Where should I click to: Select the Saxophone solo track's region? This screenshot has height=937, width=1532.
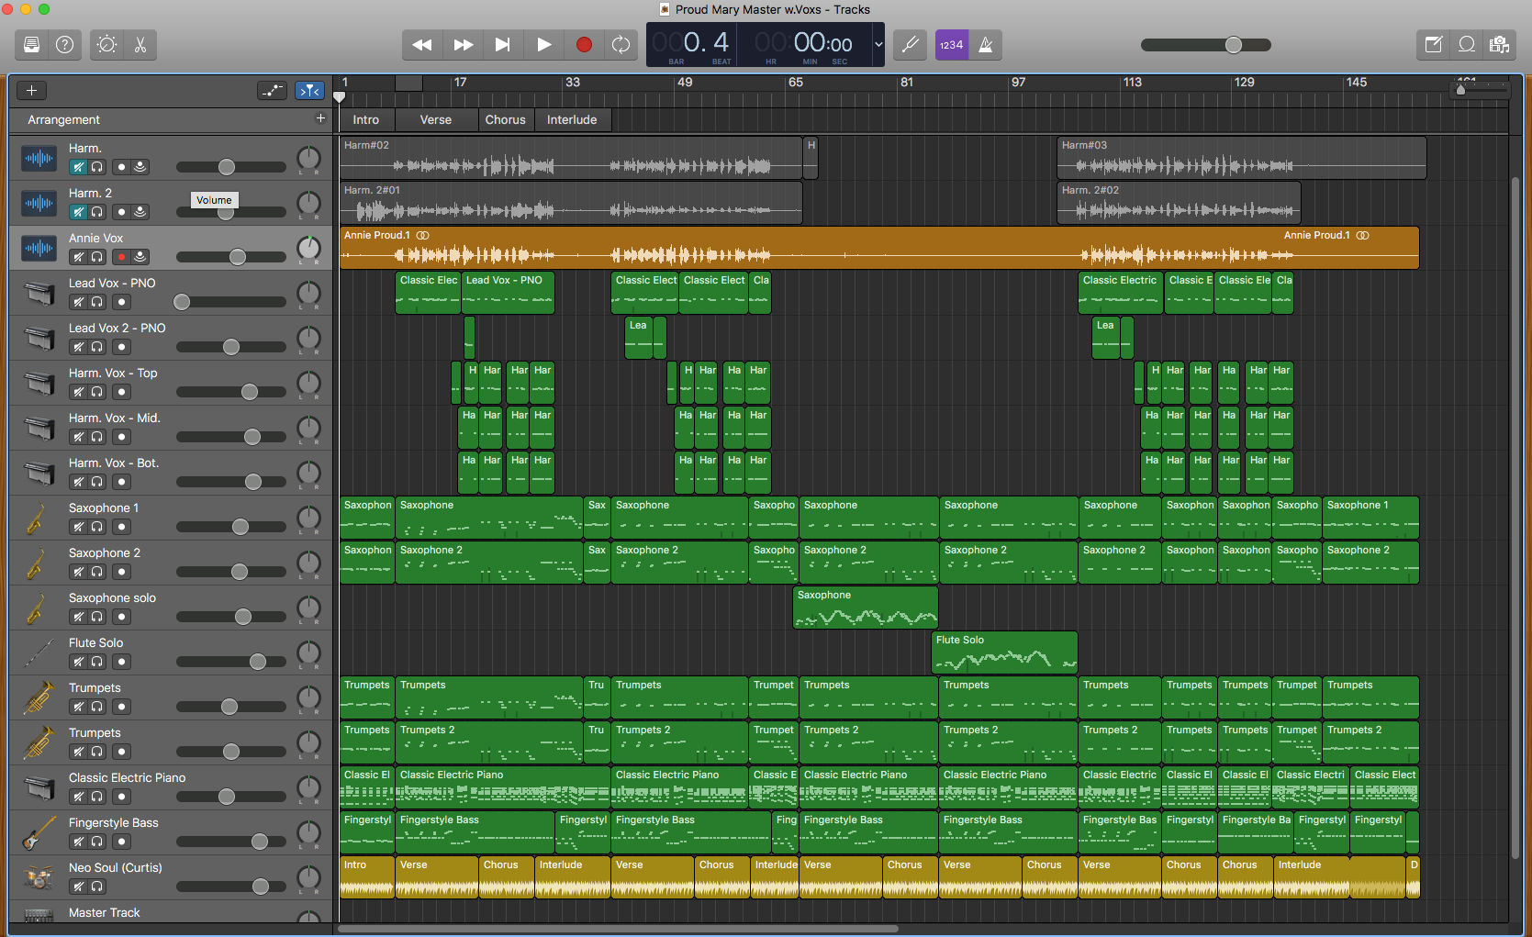pyautogui.click(x=866, y=608)
